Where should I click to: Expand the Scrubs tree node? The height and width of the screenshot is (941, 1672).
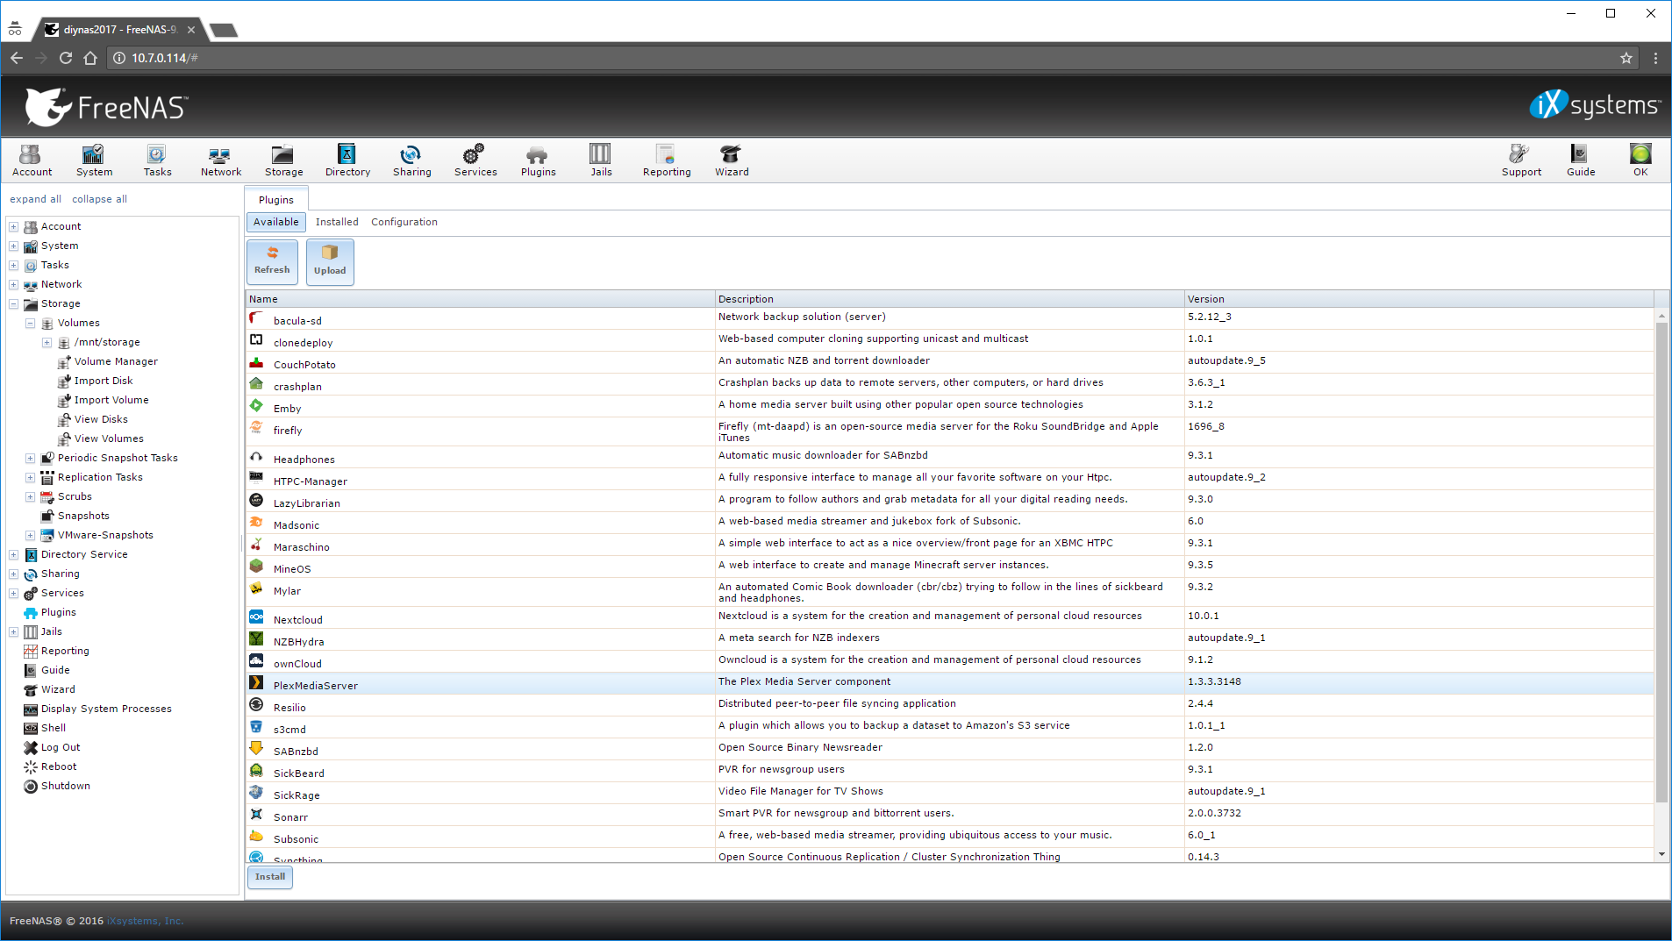[30, 496]
